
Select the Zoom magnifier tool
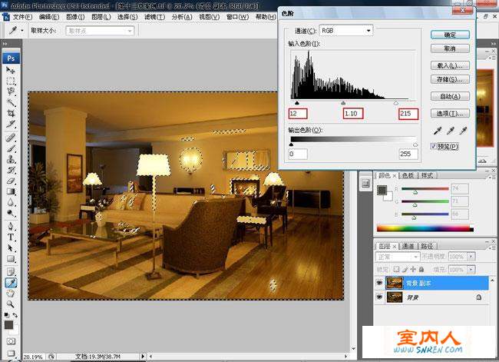tap(11, 304)
